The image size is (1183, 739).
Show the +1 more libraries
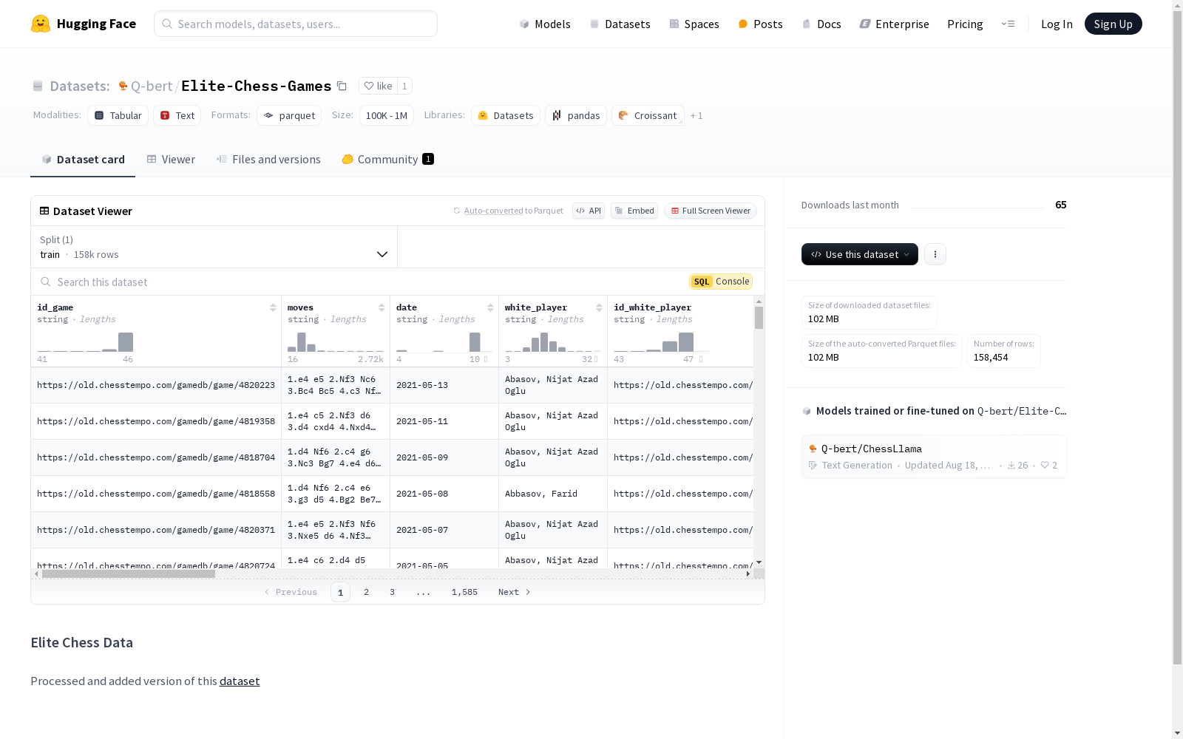(x=696, y=115)
